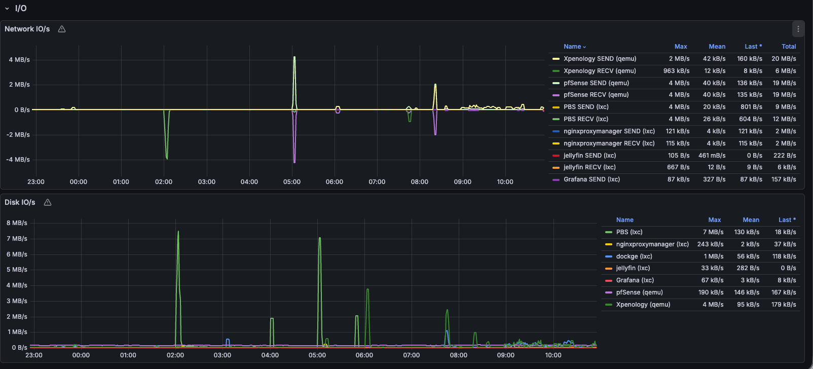Click color swatch for nginxproxymanager SEND (lxc)

pos(556,131)
